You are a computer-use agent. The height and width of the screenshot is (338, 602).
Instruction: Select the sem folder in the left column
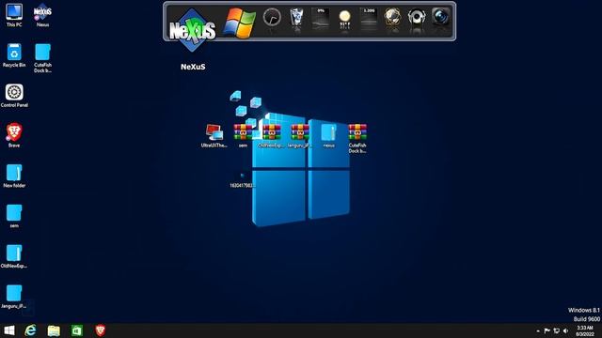click(14, 217)
